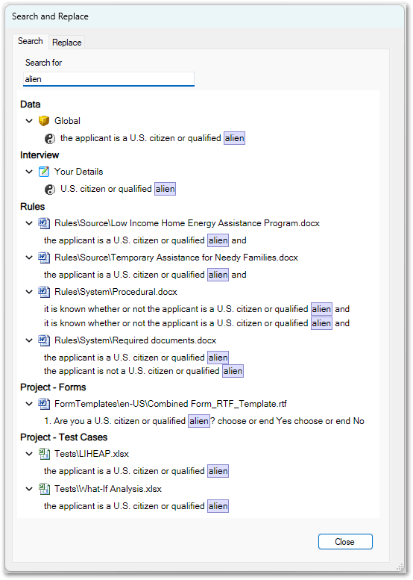Open Rules\System\Procedural.docx entry

pyautogui.click(x=116, y=292)
